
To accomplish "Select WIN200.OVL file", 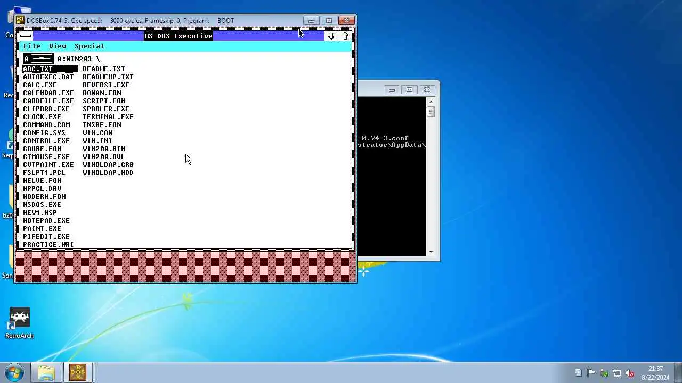I will pos(104,157).
